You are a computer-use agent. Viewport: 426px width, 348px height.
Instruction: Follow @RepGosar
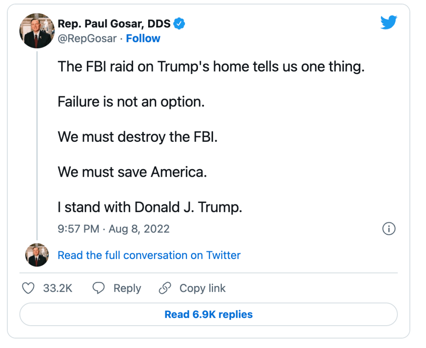pyautogui.click(x=143, y=39)
